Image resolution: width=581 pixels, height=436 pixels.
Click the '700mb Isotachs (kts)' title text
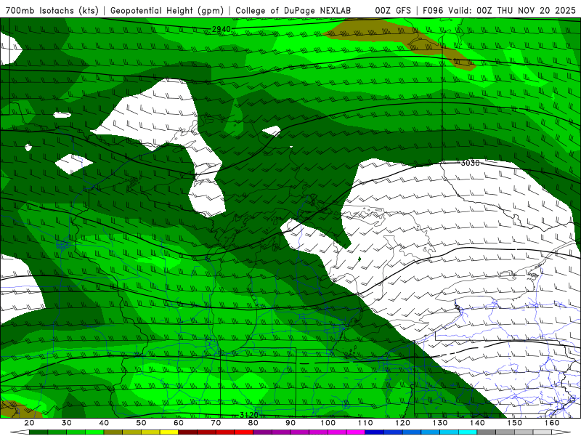tap(52, 11)
